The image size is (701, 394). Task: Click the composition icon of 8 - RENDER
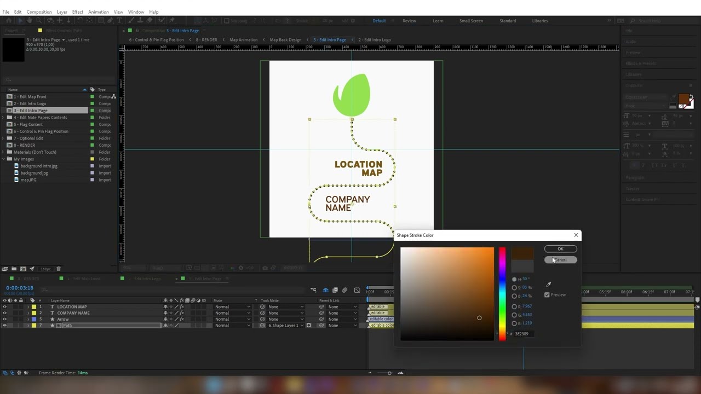(10, 146)
